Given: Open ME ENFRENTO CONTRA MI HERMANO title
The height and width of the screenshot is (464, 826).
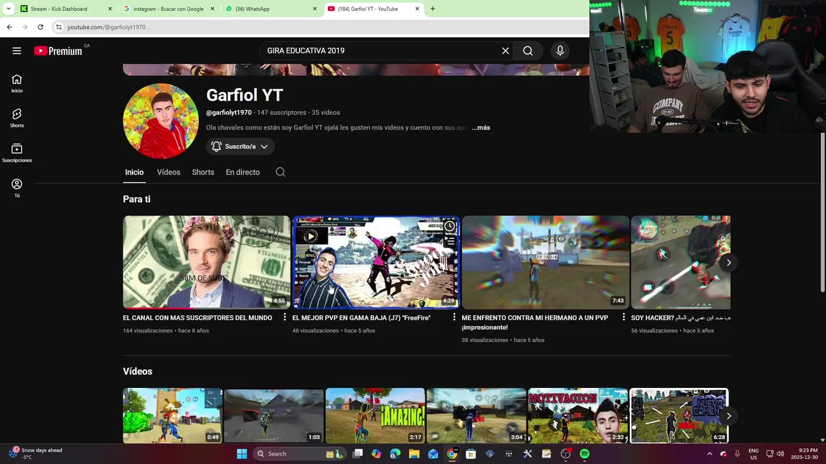Looking at the screenshot, I should 535,322.
